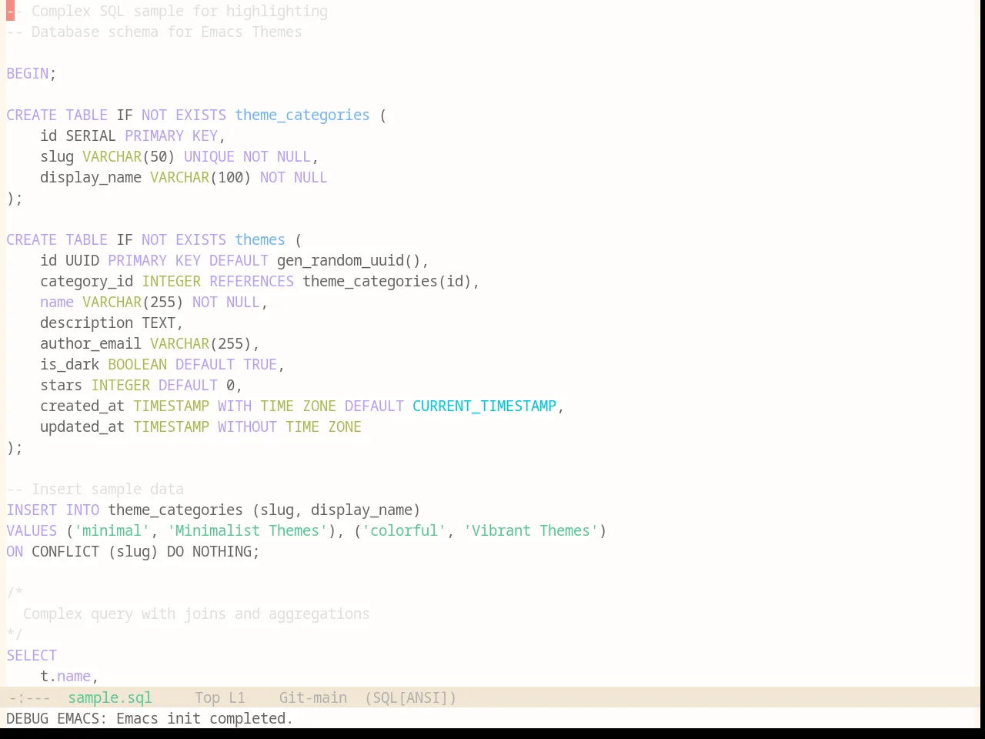Click the SELECT keyword
This screenshot has height=739, width=985.
(32, 655)
